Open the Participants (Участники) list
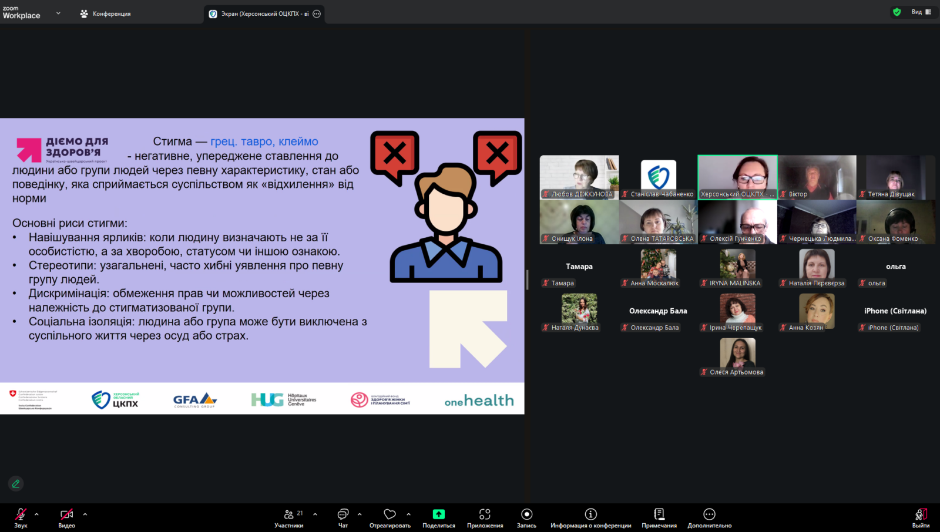The height and width of the screenshot is (532, 940). click(289, 515)
